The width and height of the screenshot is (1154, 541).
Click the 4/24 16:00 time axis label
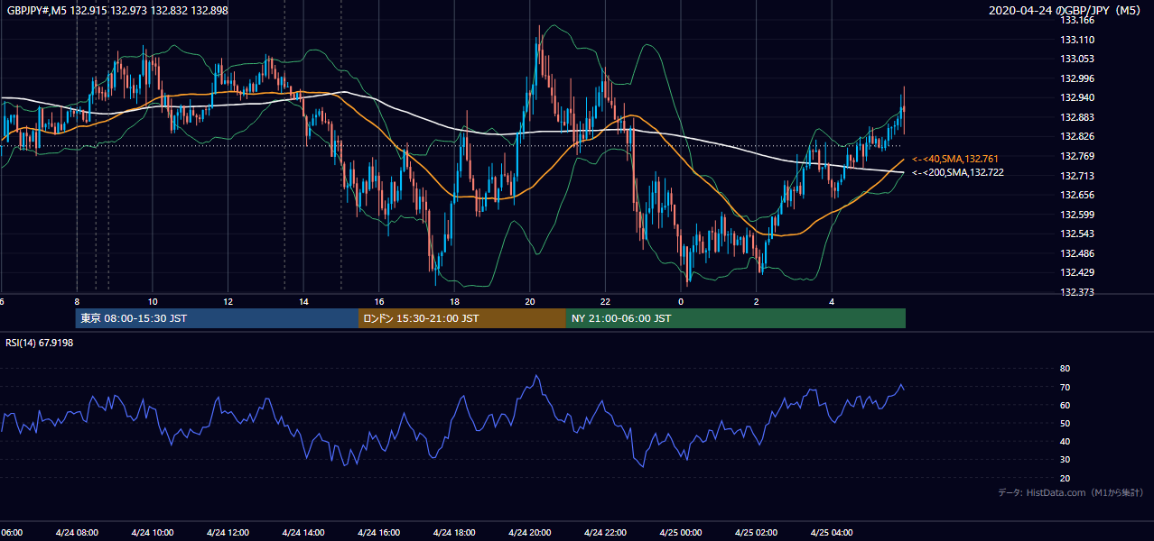(x=379, y=532)
